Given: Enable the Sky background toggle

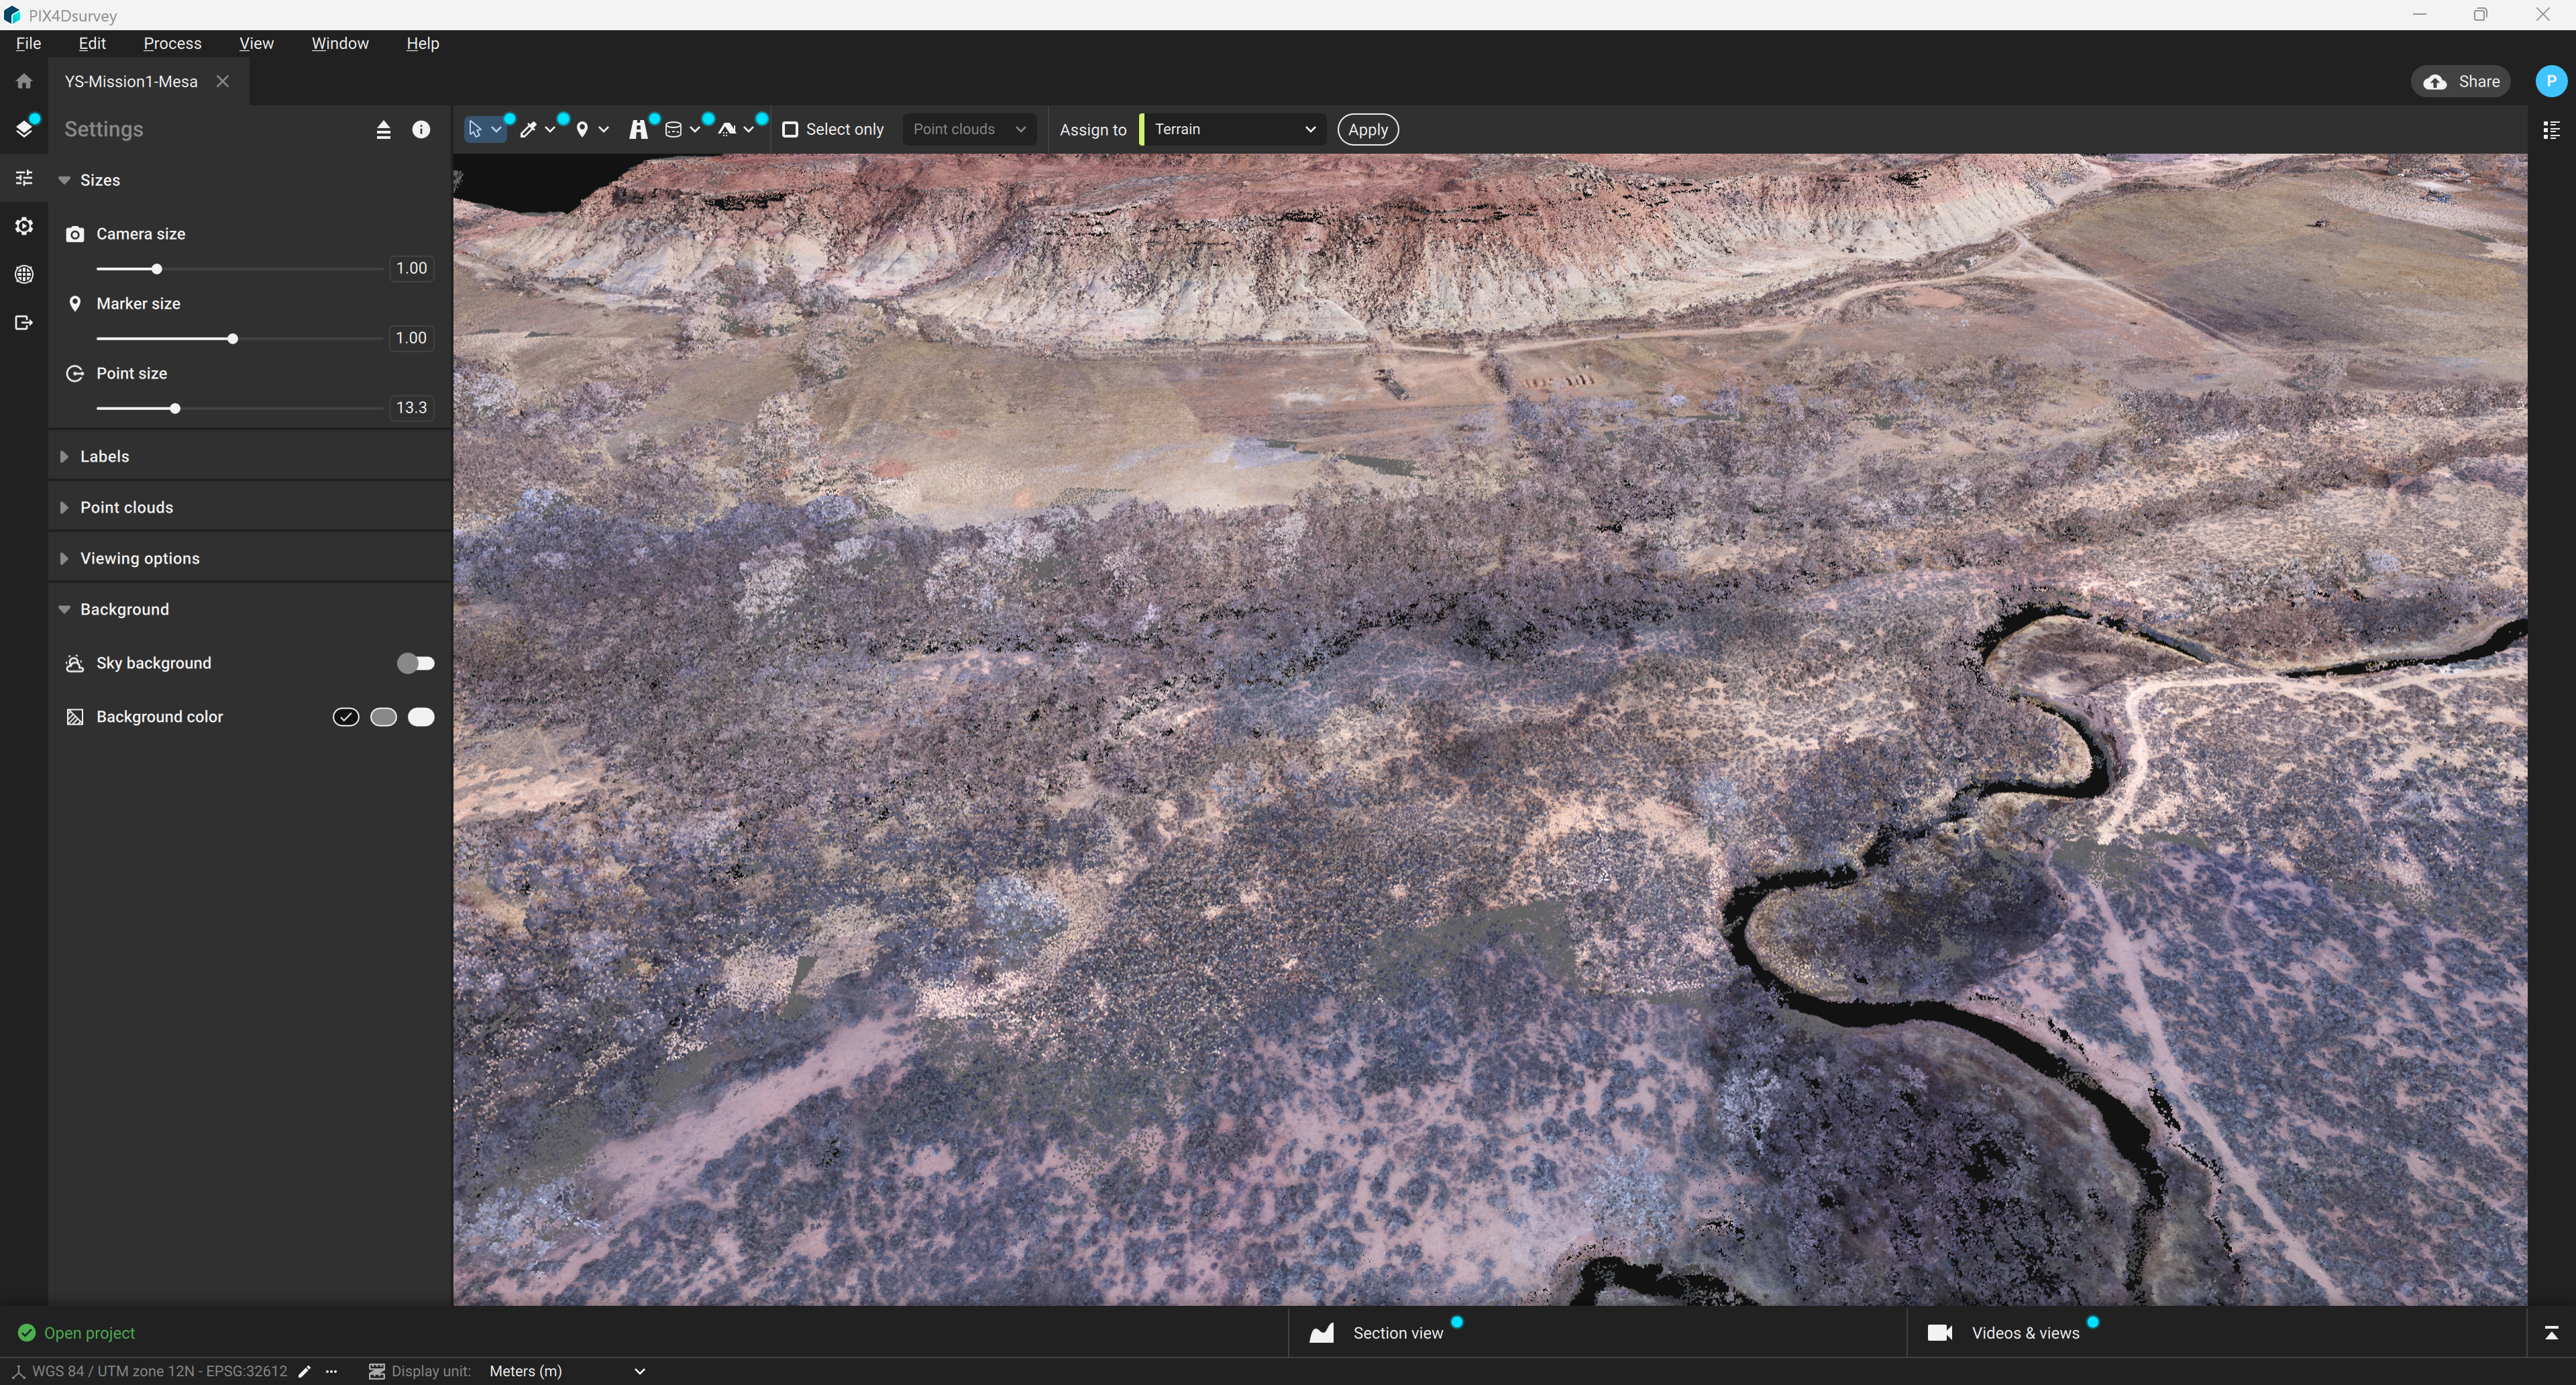Looking at the screenshot, I should point(415,663).
